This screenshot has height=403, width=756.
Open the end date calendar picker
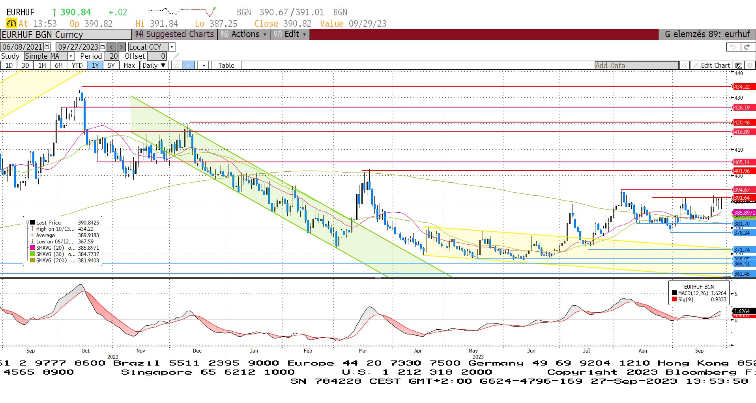103,47
